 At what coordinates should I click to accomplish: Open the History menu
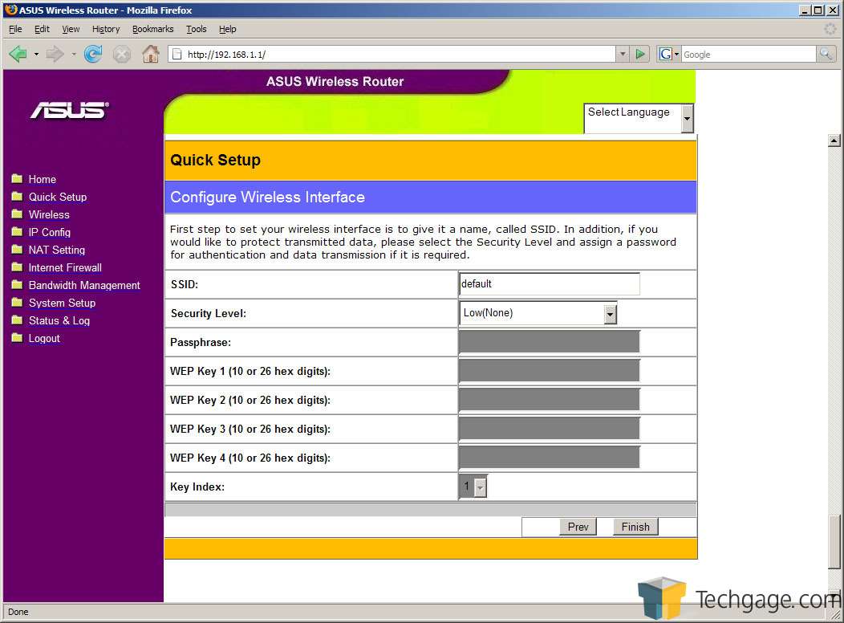[x=106, y=29]
